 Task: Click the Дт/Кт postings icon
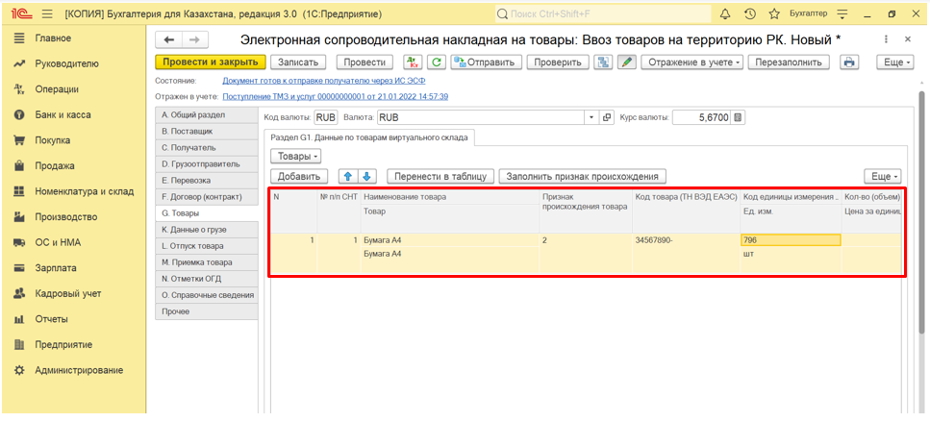tap(413, 62)
